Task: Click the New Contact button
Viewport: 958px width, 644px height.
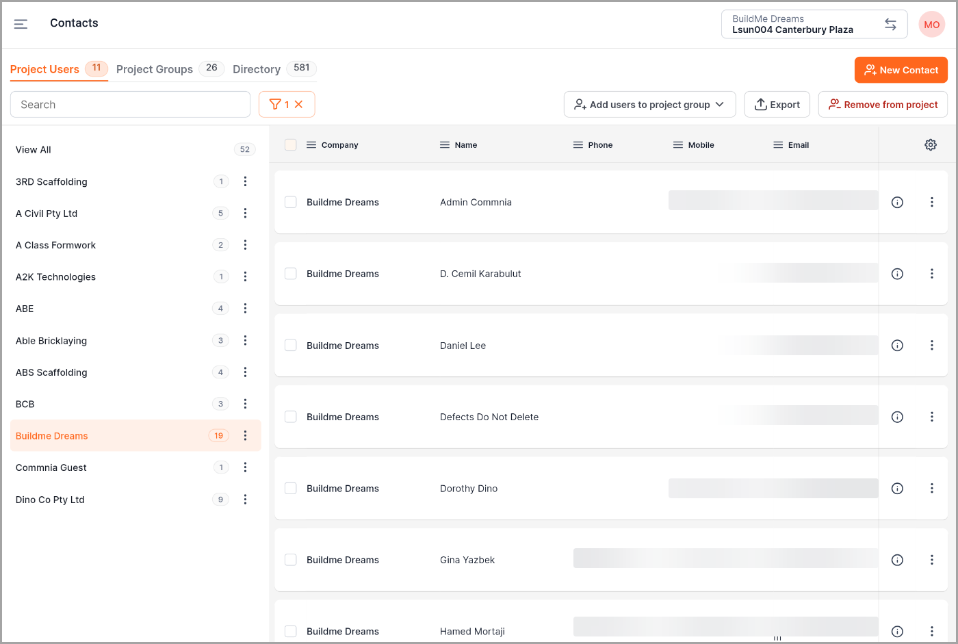Action: tap(901, 70)
